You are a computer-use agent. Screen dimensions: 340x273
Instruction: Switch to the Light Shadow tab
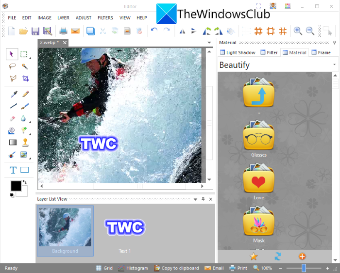coord(238,52)
